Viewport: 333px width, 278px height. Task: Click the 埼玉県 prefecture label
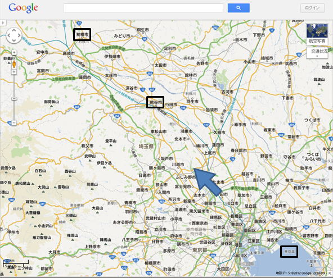146,147
